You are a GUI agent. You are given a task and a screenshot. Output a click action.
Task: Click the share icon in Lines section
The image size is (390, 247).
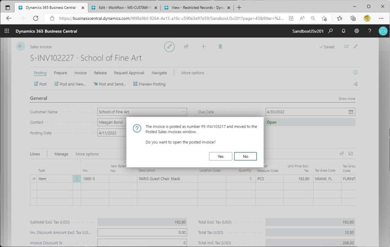342,154
